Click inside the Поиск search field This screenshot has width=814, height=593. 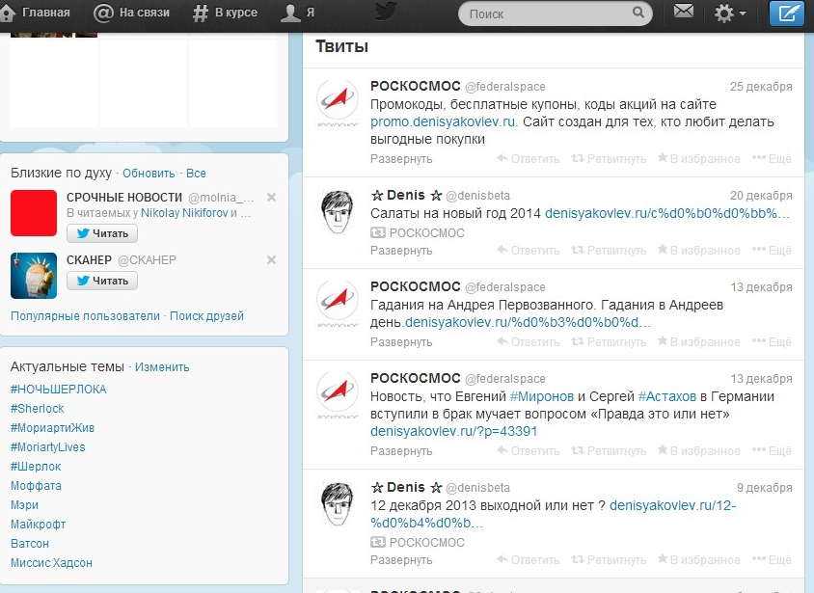click(x=547, y=13)
